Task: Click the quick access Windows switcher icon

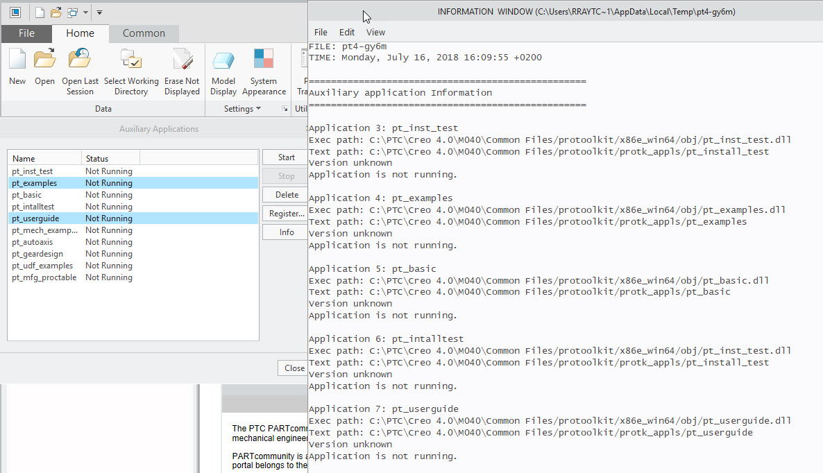Action: click(72, 12)
